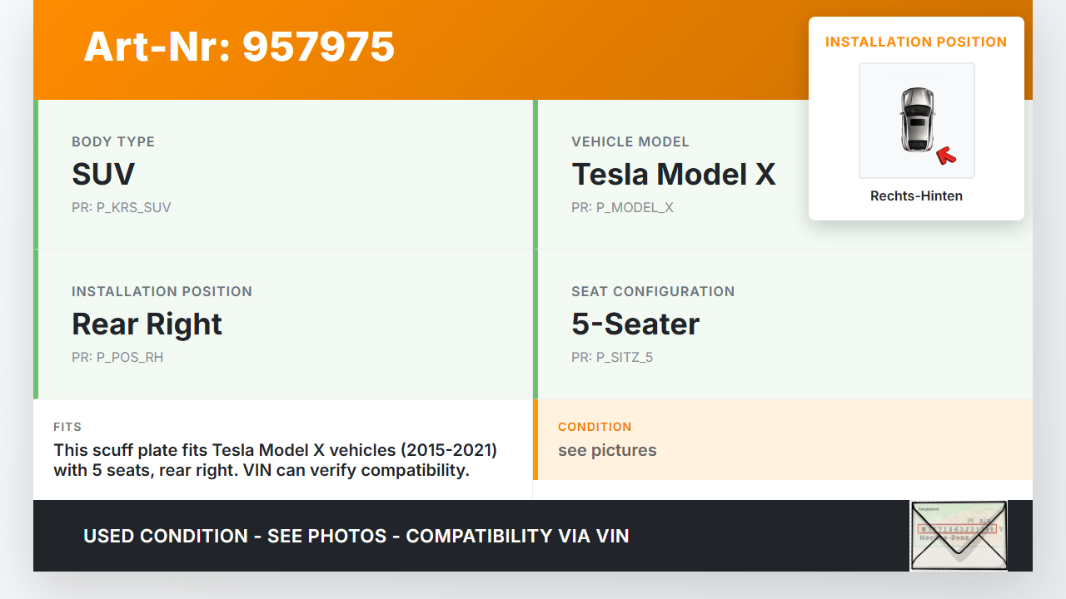Screen dimensions: 1066x599
Task: Click the red arrow on car diagram
Action: point(945,155)
